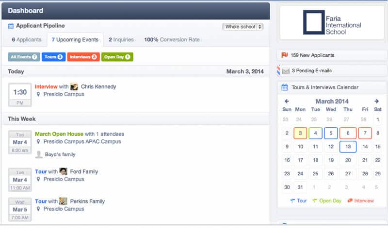Open the Interview link for Chris Kennedy
This screenshot has height=233, width=388.
coord(46,87)
